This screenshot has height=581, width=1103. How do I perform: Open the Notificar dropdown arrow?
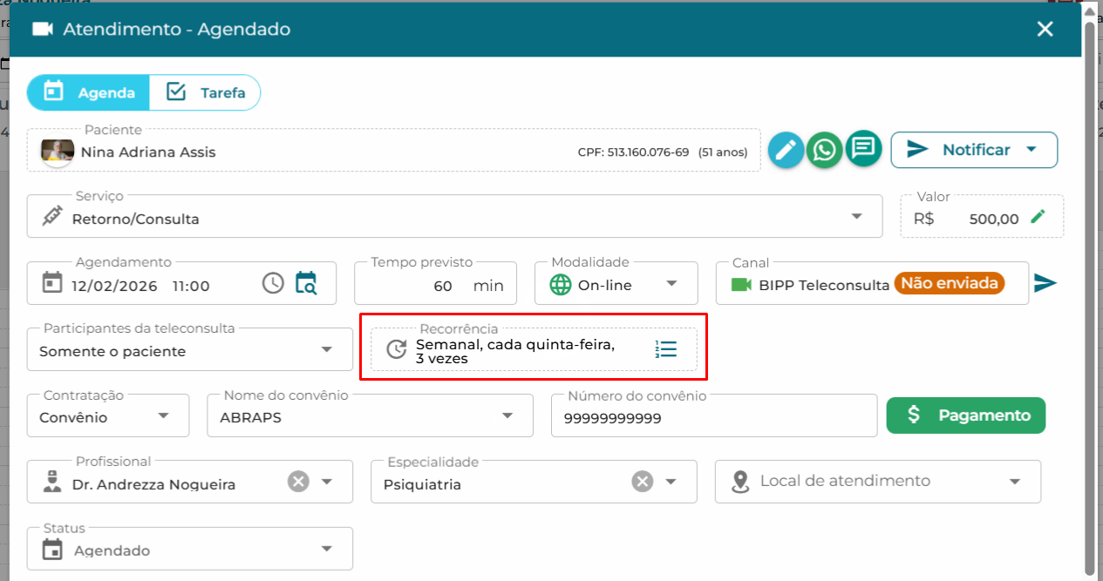tap(1032, 150)
